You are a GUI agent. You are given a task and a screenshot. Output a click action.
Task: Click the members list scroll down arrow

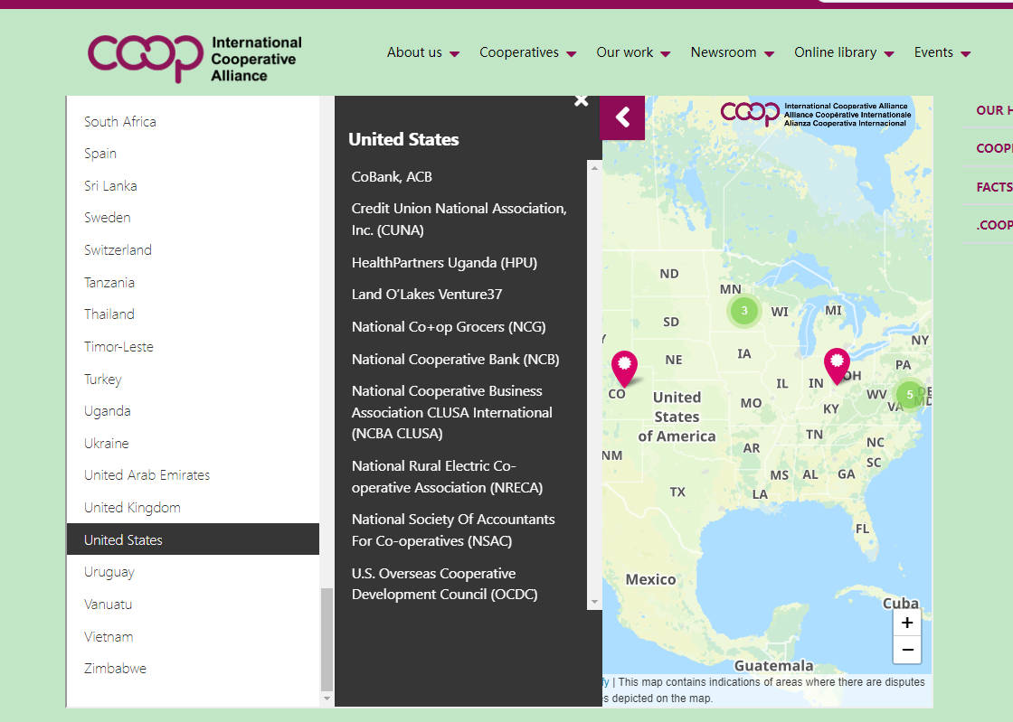(x=594, y=602)
